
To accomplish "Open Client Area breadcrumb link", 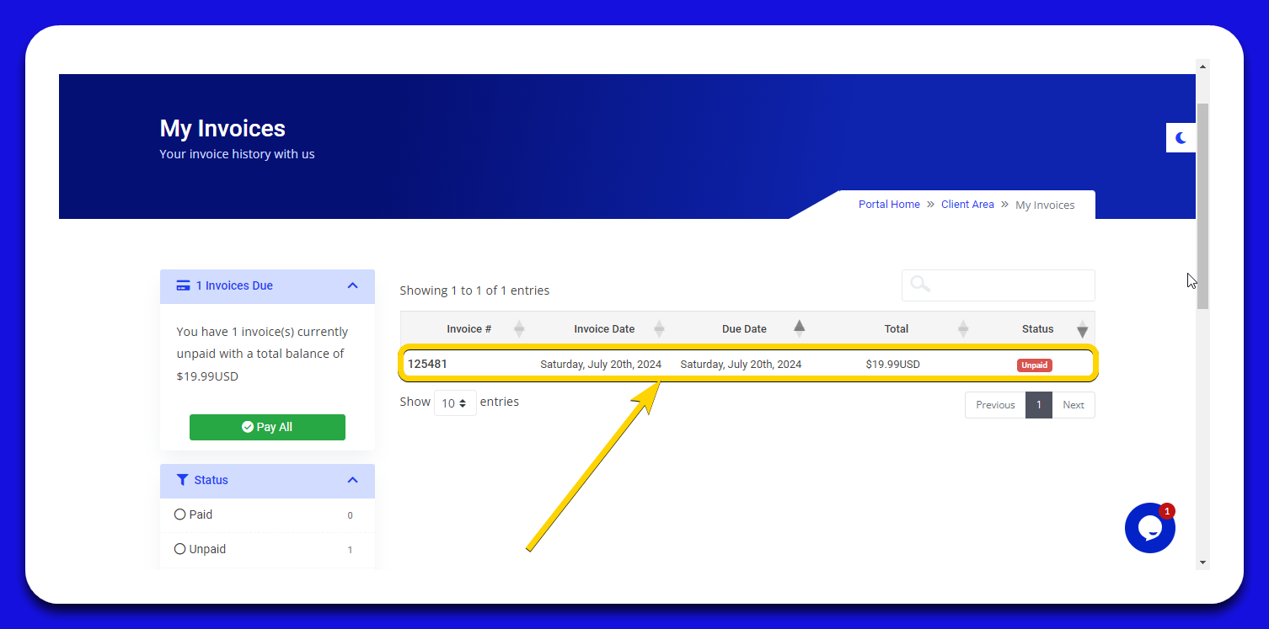I will pyautogui.click(x=967, y=205).
